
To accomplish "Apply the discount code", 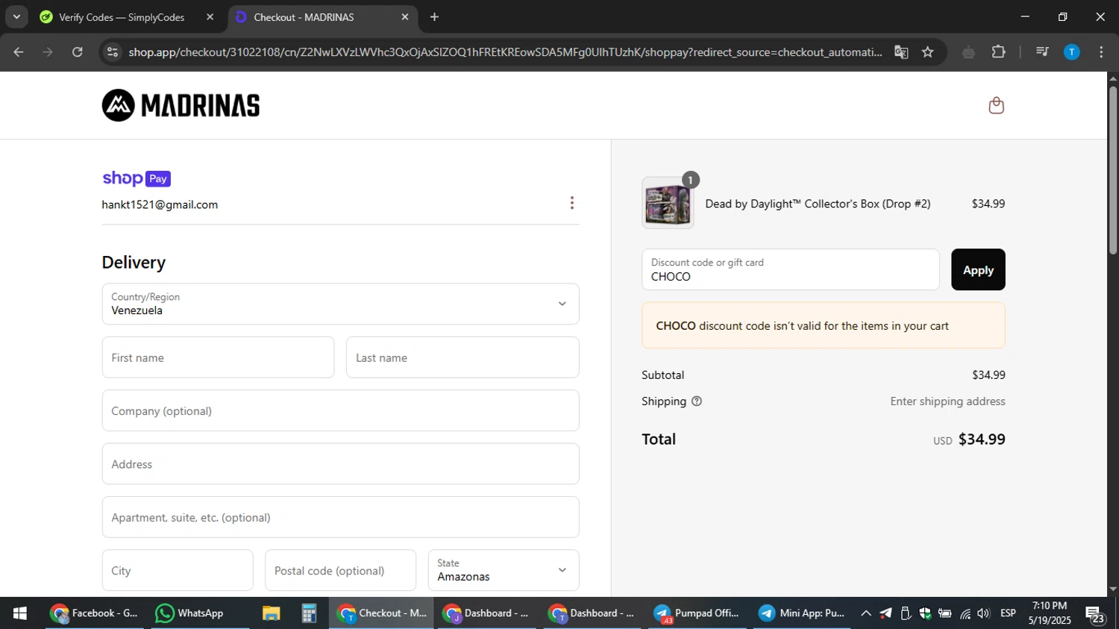I will tap(978, 269).
